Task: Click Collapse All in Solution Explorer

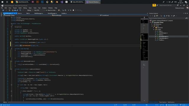Action: (167, 16)
